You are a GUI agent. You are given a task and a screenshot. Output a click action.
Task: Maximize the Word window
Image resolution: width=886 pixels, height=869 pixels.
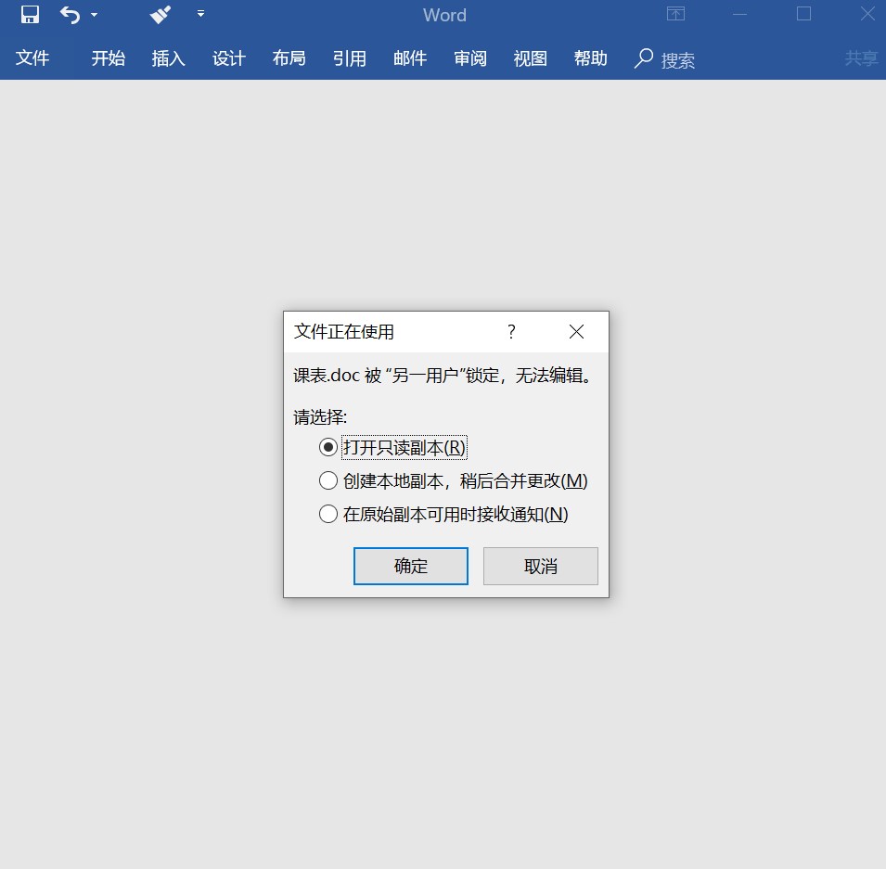(803, 14)
